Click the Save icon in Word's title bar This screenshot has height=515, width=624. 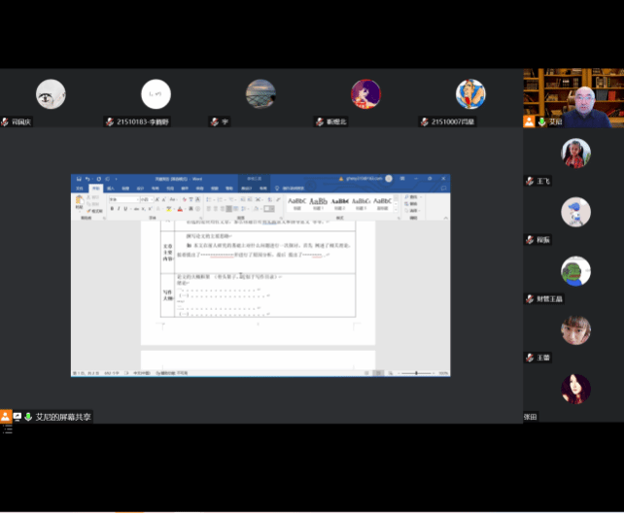tap(77, 179)
